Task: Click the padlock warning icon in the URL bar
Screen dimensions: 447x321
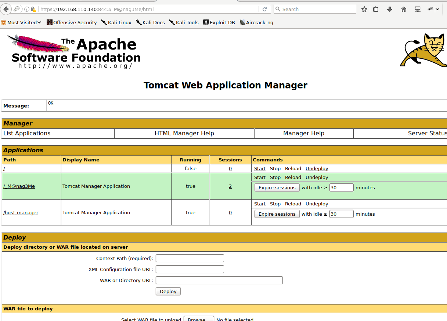Action: pyautogui.click(x=33, y=9)
